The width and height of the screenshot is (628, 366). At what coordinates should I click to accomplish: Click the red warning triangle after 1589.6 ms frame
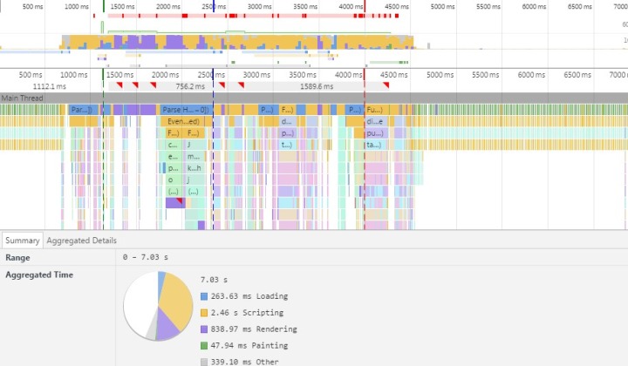point(385,85)
